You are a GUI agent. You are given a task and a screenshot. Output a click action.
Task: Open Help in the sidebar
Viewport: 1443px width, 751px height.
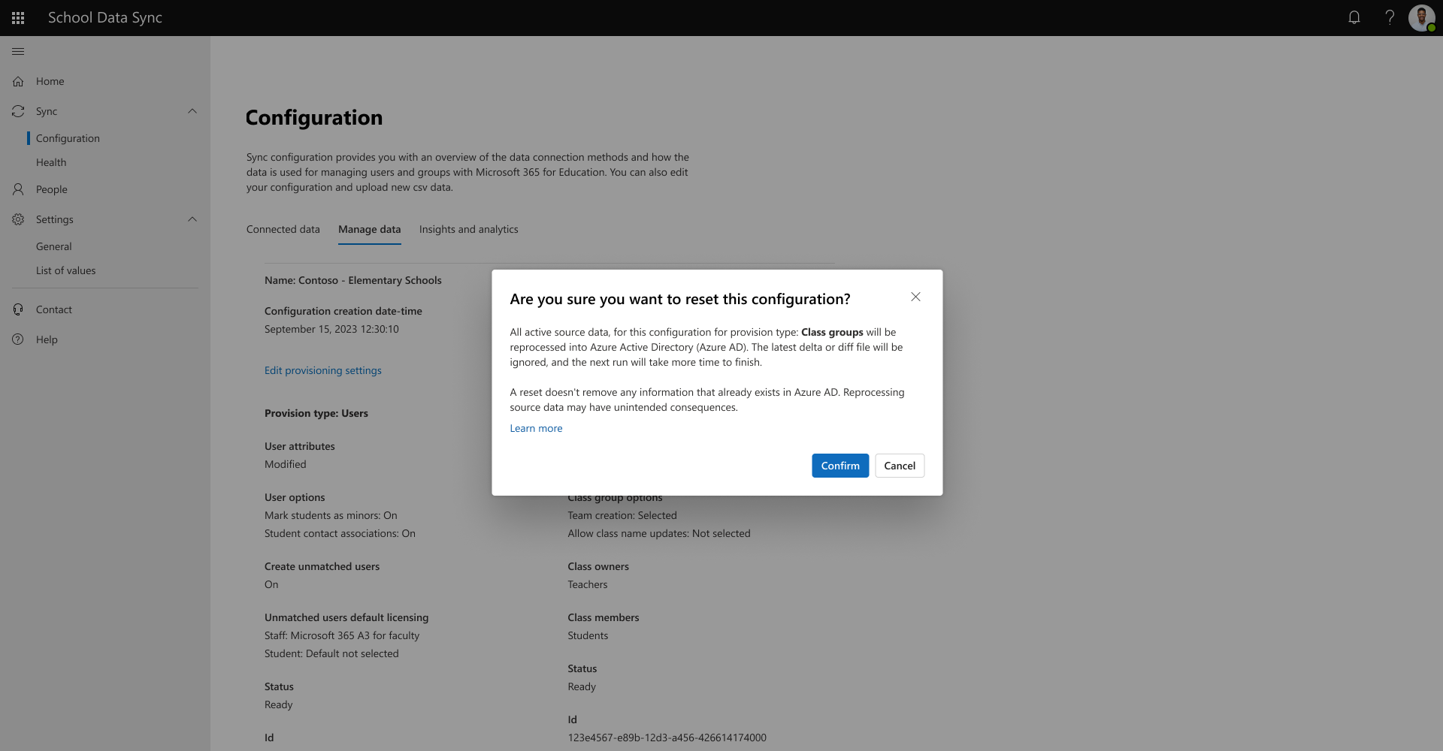pyautogui.click(x=47, y=339)
